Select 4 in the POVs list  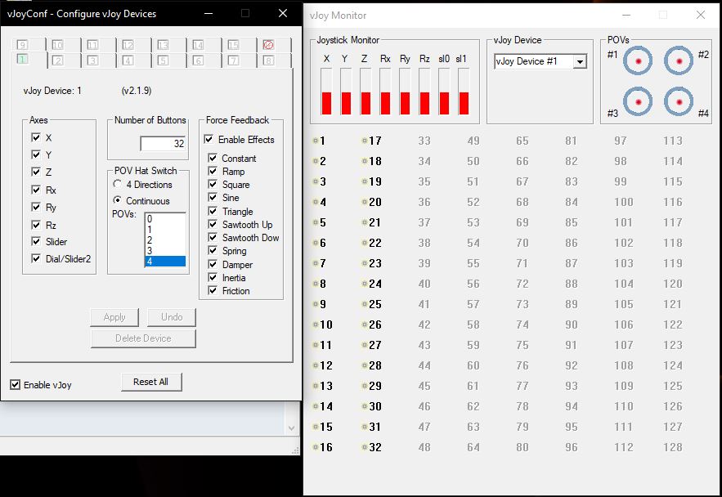[165, 262]
